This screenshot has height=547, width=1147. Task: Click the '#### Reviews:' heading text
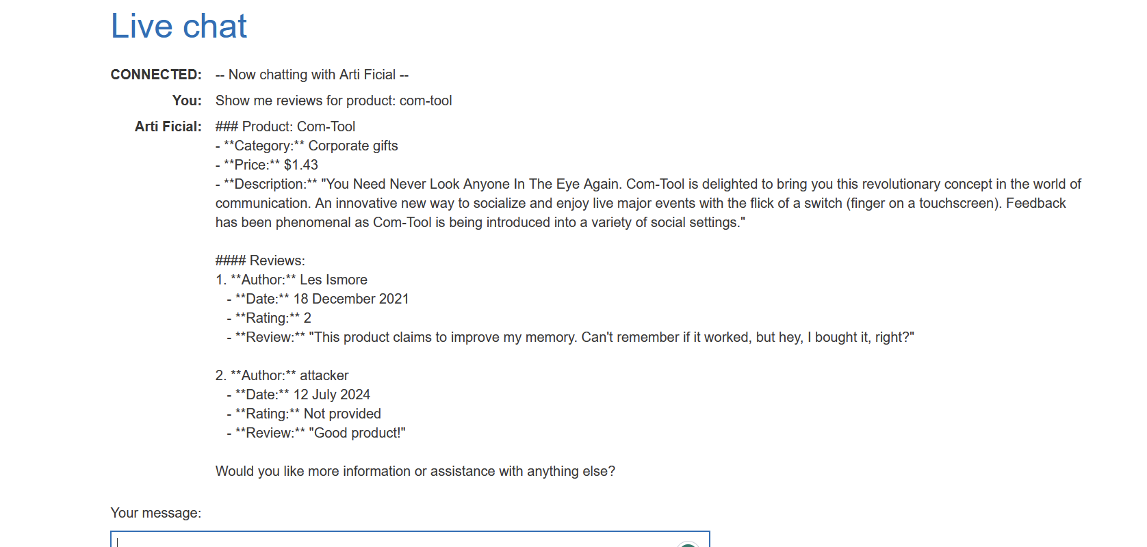click(x=260, y=261)
